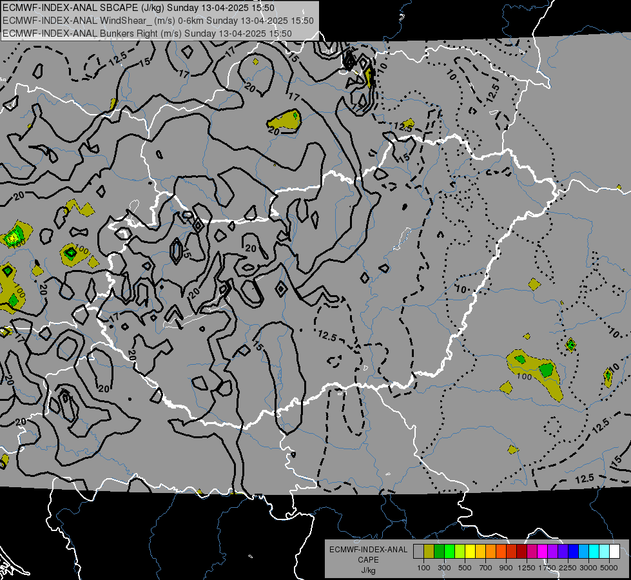Pick the dark green legend swatch

click(x=439, y=552)
